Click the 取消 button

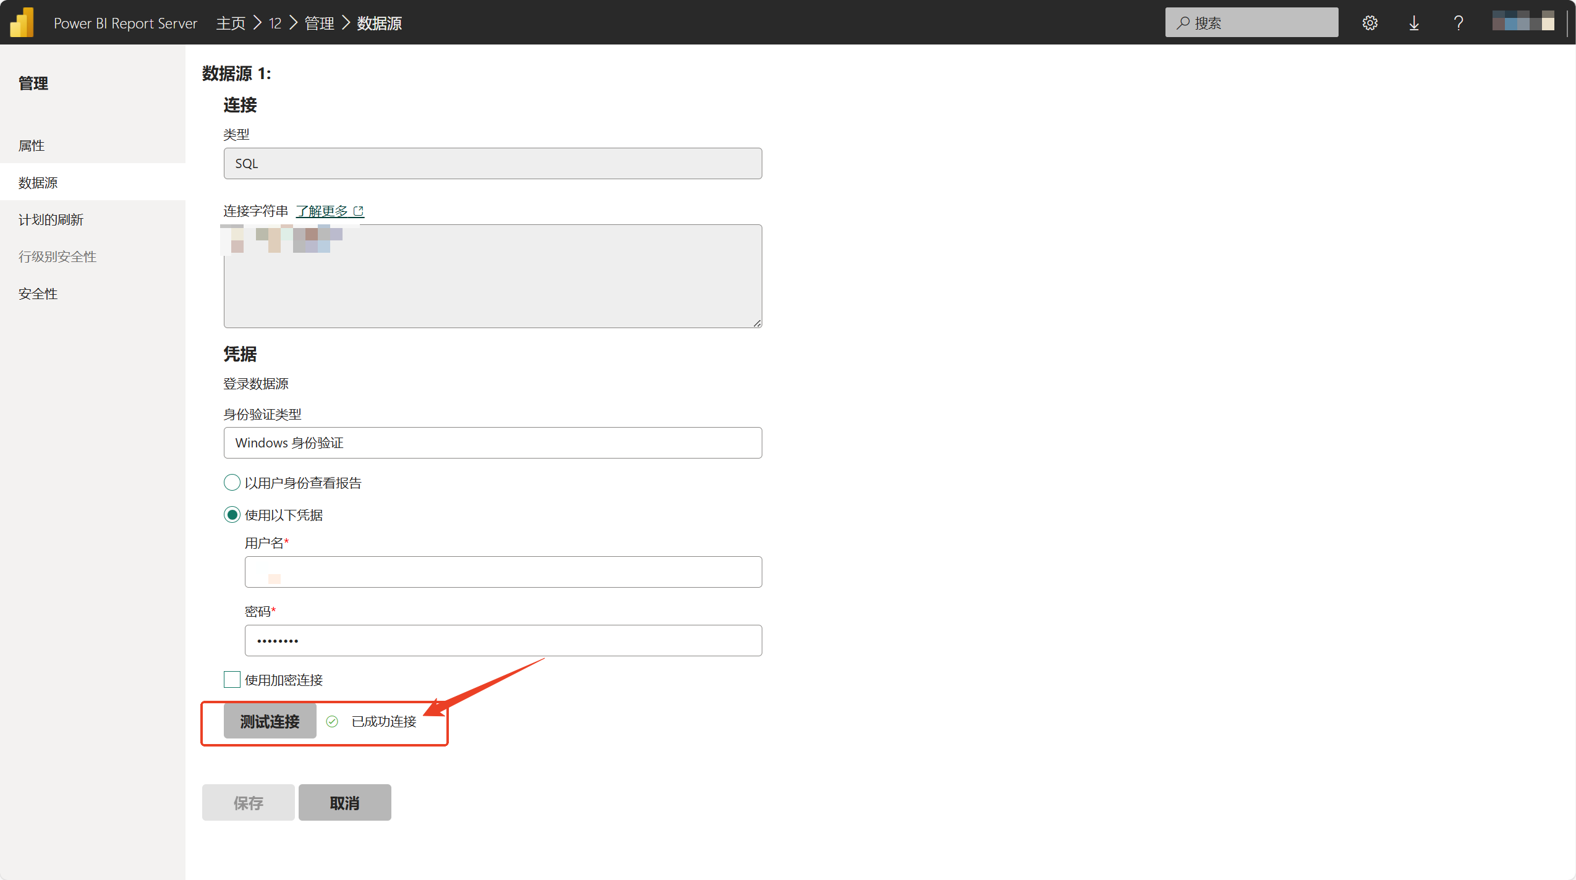(345, 803)
